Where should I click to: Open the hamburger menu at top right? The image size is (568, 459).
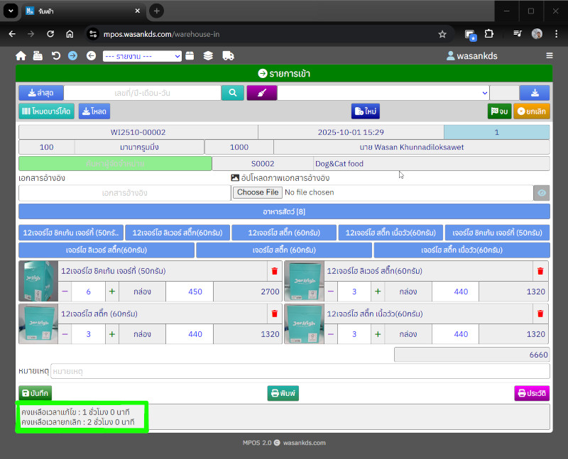point(549,55)
